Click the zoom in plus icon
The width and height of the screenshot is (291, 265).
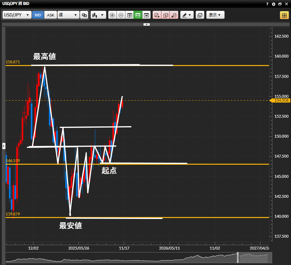click(x=112, y=15)
